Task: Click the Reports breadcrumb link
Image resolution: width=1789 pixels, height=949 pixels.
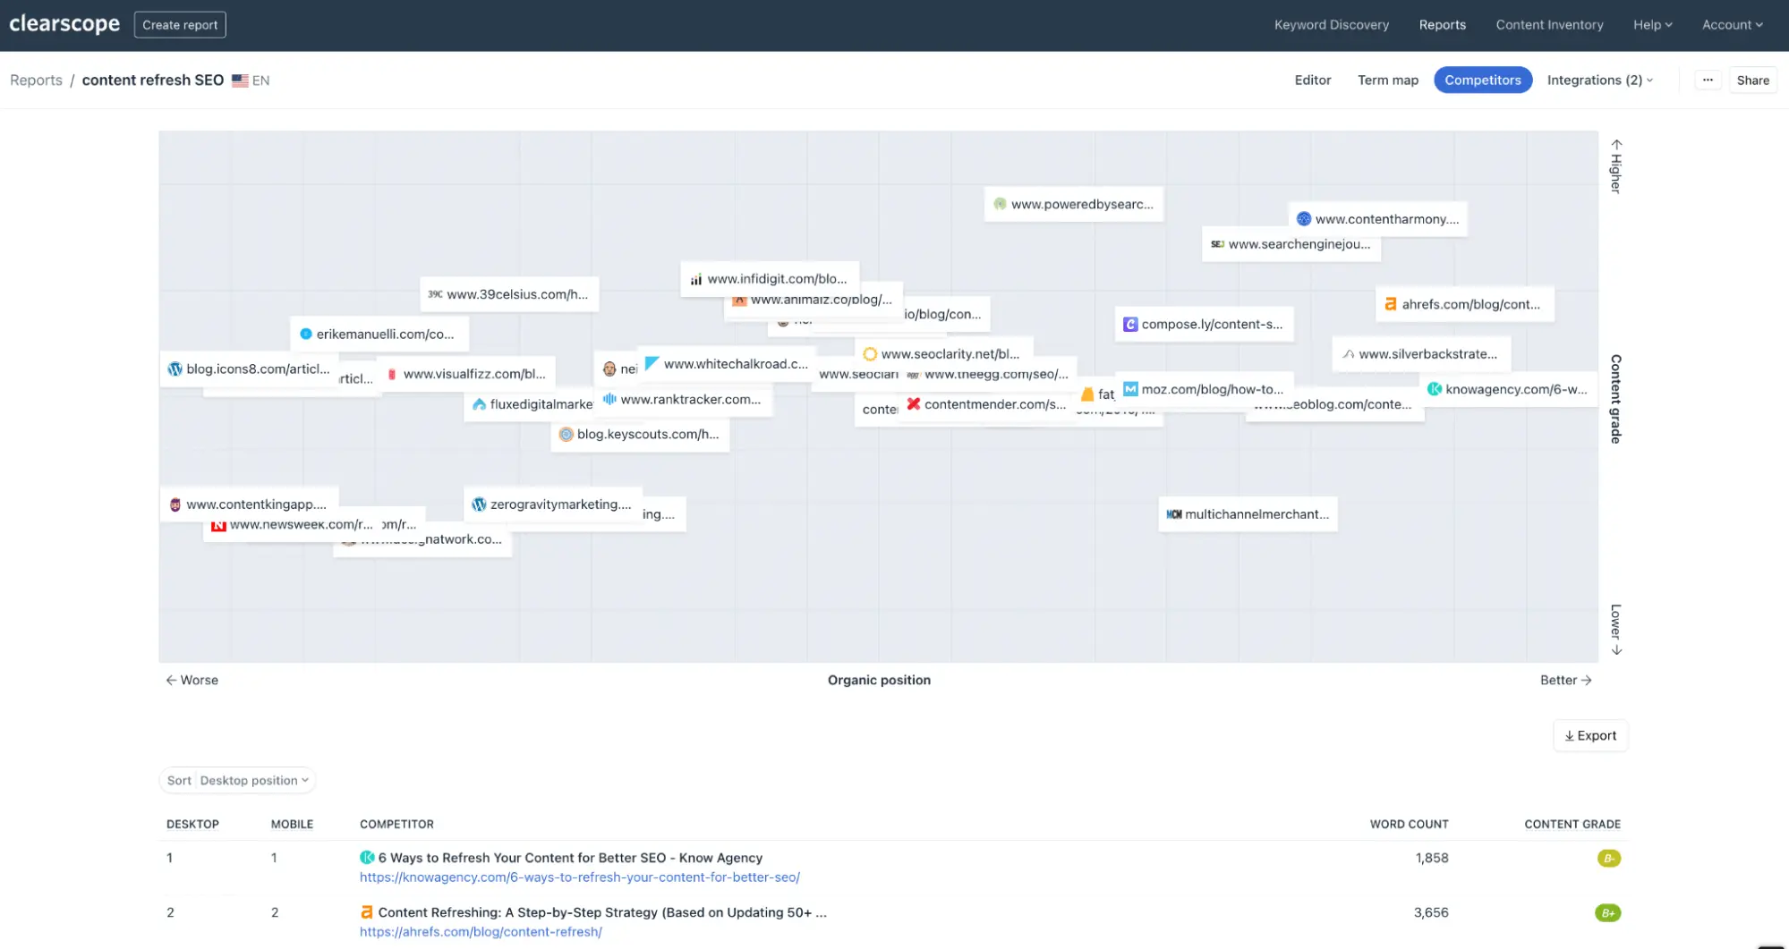Action: coord(36,80)
